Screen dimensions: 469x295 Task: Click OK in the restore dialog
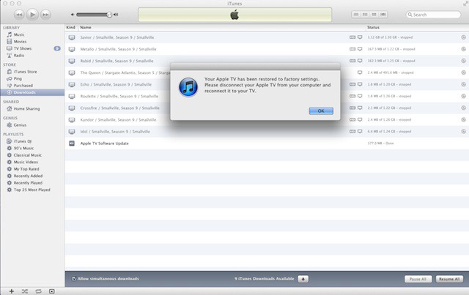tap(321, 110)
